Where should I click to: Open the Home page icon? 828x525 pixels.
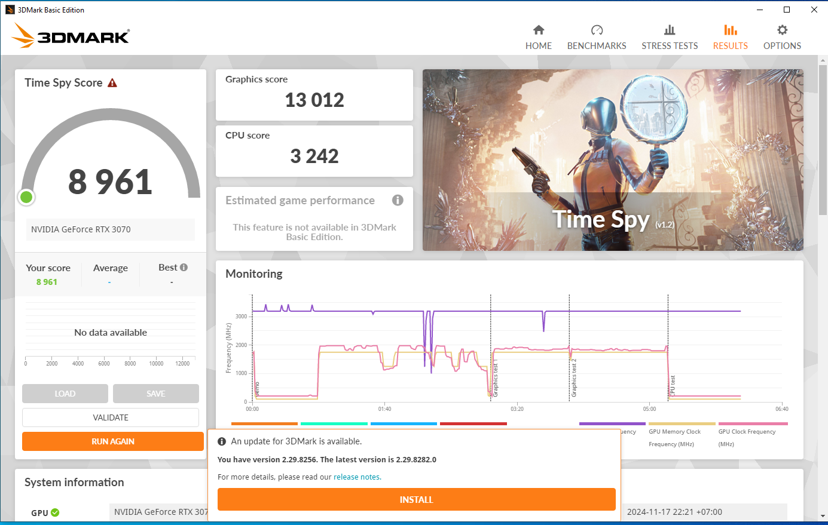(x=538, y=34)
